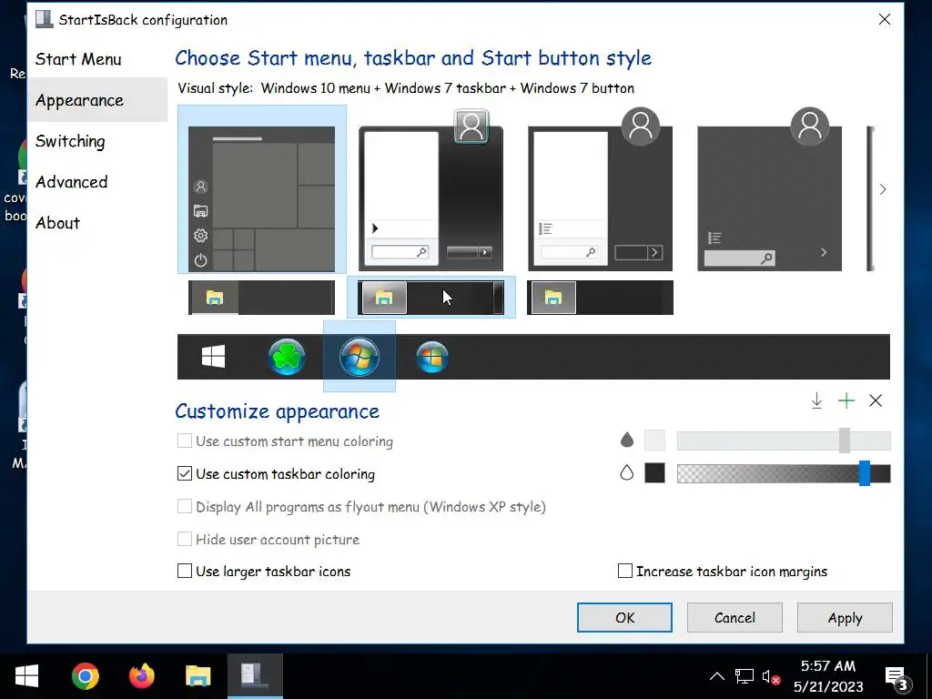
Task: Check Increase taskbar icon margins
Action: [624, 572]
